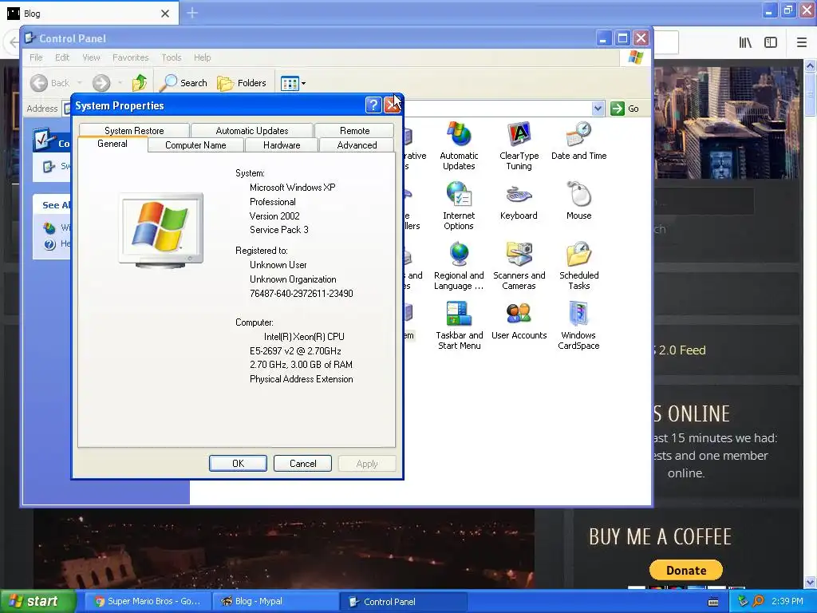Click OK in System Properties
Image resolution: width=817 pixels, height=613 pixels.
pyautogui.click(x=238, y=464)
